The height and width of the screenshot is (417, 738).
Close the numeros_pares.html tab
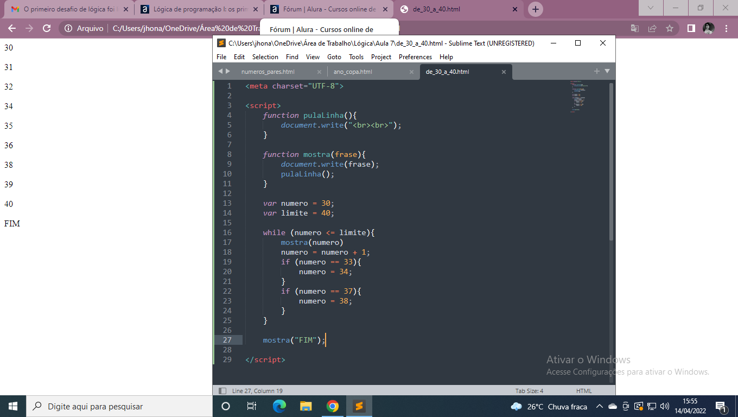pyautogui.click(x=319, y=72)
